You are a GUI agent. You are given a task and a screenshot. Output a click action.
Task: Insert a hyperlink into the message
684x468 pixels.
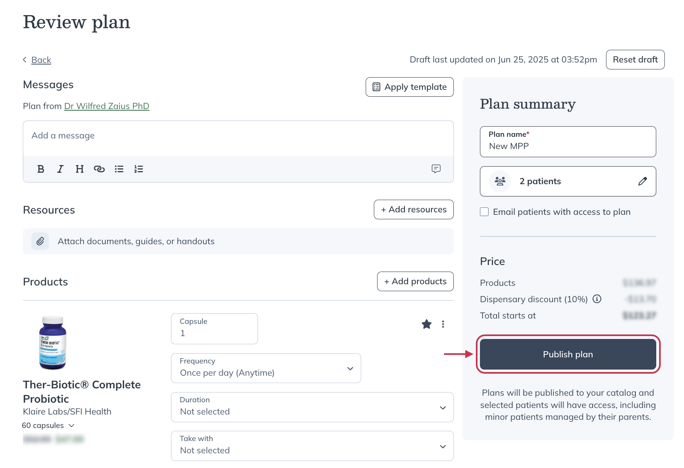[x=99, y=169]
